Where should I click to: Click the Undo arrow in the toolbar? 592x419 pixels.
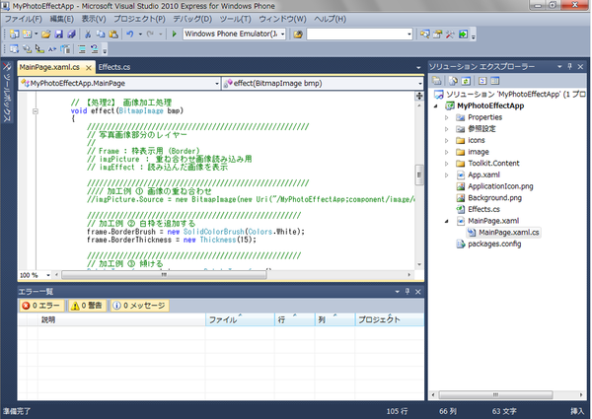130,34
